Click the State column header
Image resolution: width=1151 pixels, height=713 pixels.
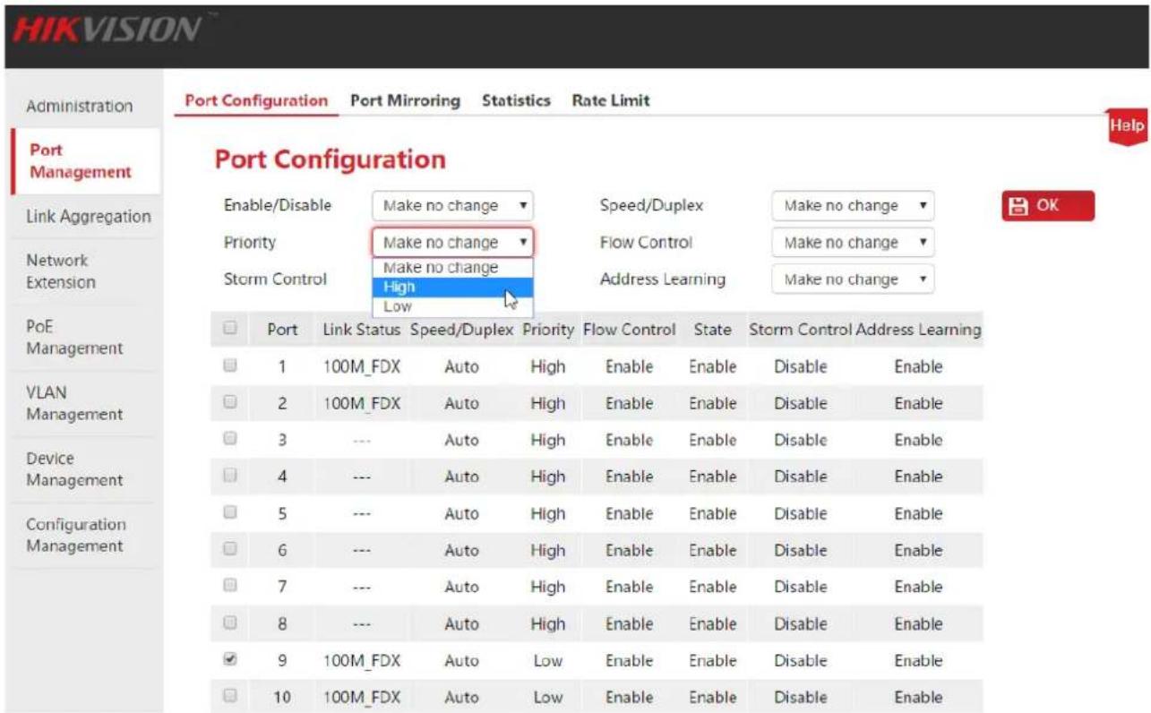point(712,330)
